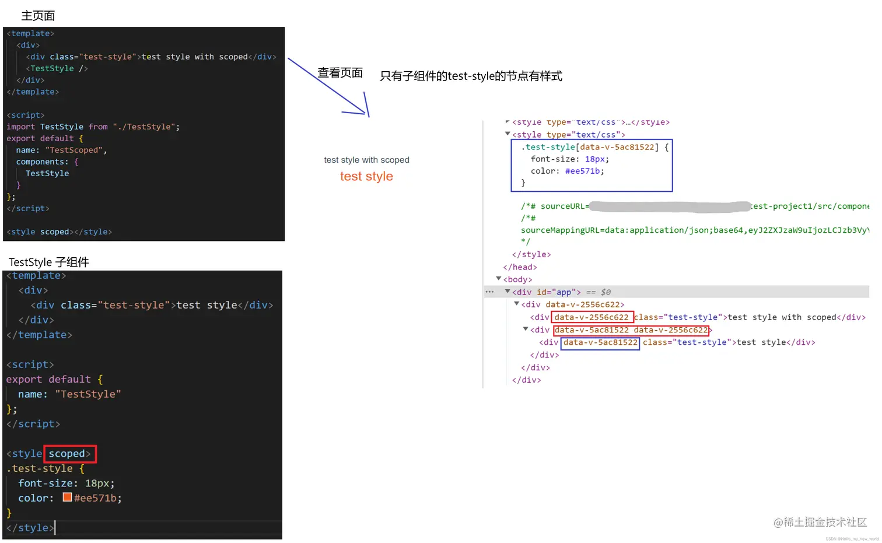
Task: Expand the collapsed style type="text/css" node
Action: click(508, 122)
